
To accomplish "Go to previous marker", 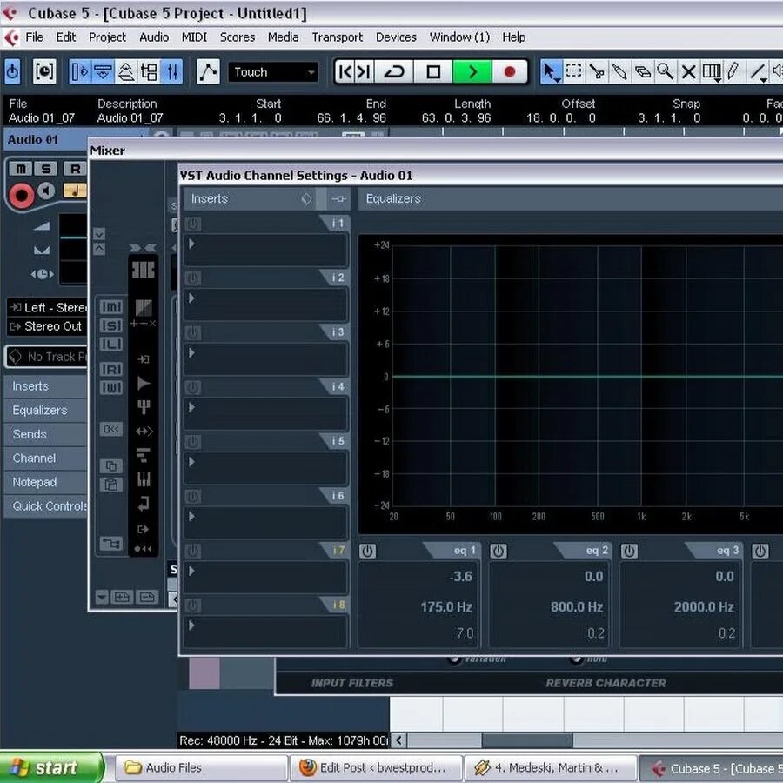I will pos(345,72).
